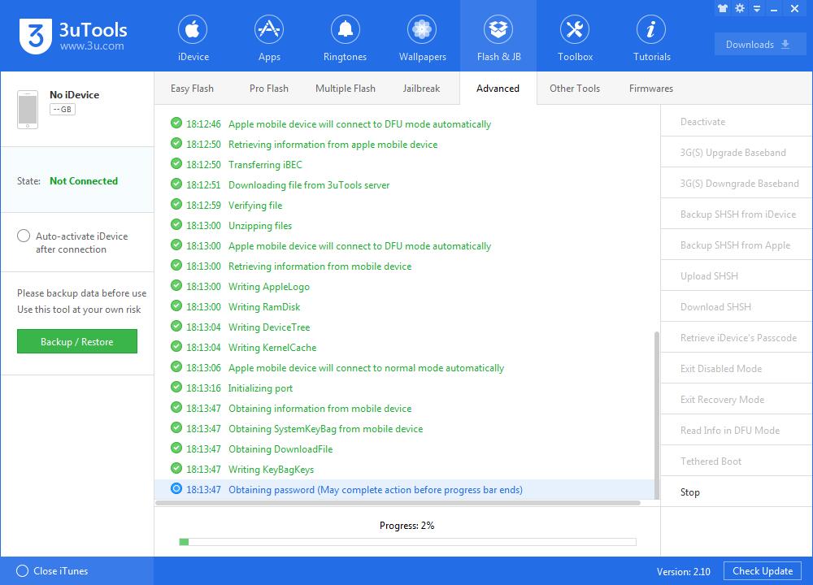
Task: Click the log's horizontal scrollbar
Action: coord(398,503)
